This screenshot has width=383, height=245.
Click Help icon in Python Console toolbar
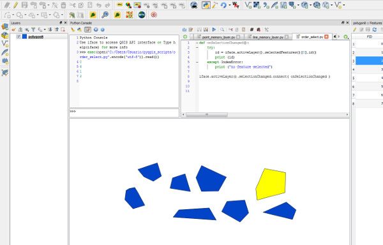103,29
